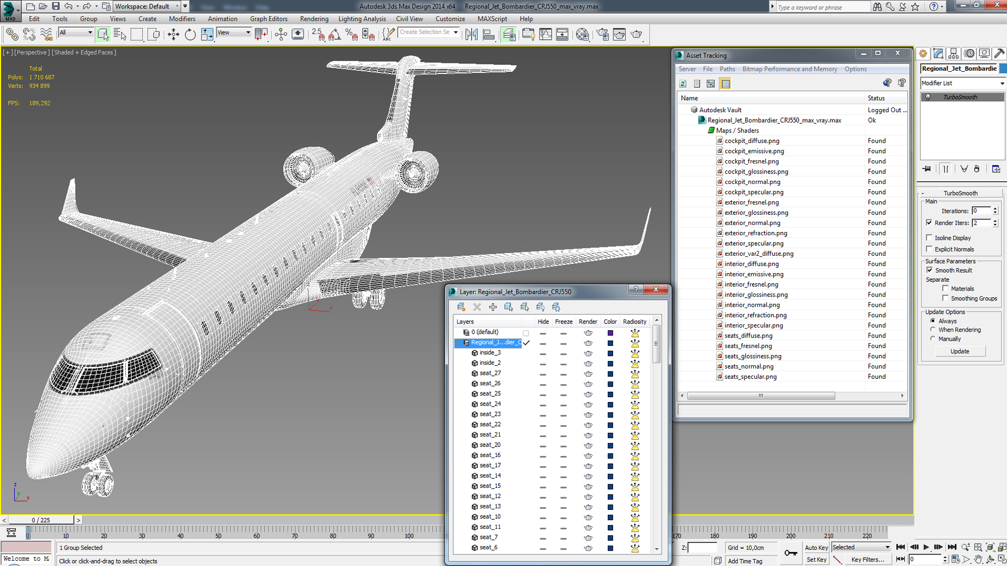The height and width of the screenshot is (566, 1007).
Task: Open the Paths menu in Asset Tracking
Action: tap(727, 69)
